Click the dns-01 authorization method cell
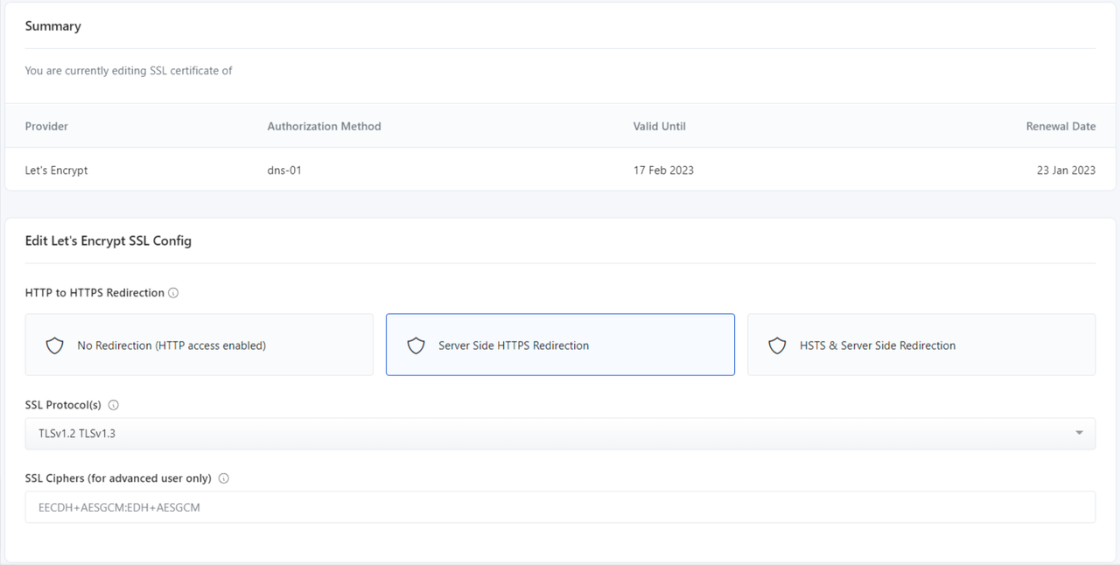This screenshot has width=1120, height=565. [284, 171]
